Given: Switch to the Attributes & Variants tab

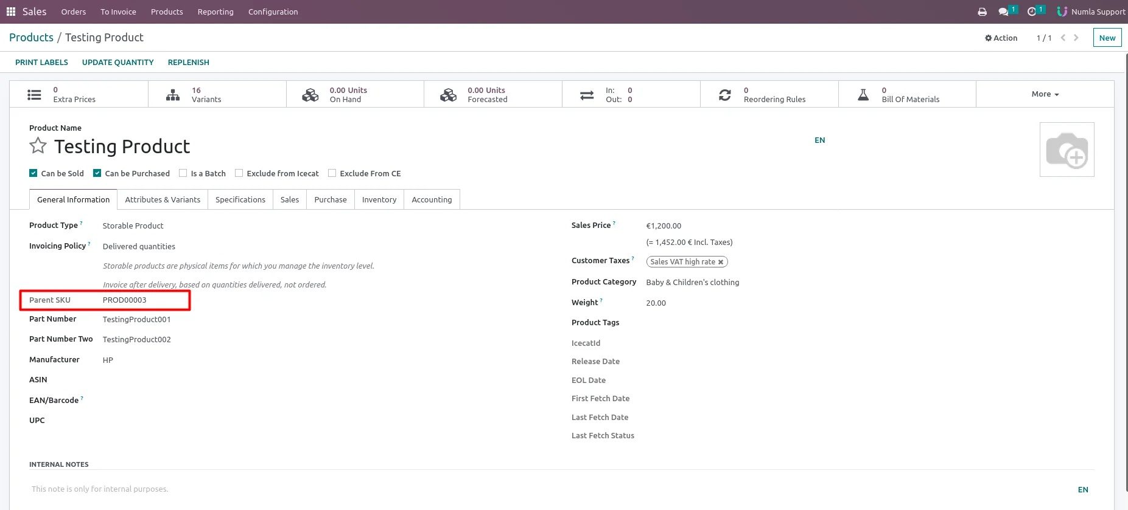Looking at the screenshot, I should pyautogui.click(x=163, y=199).
